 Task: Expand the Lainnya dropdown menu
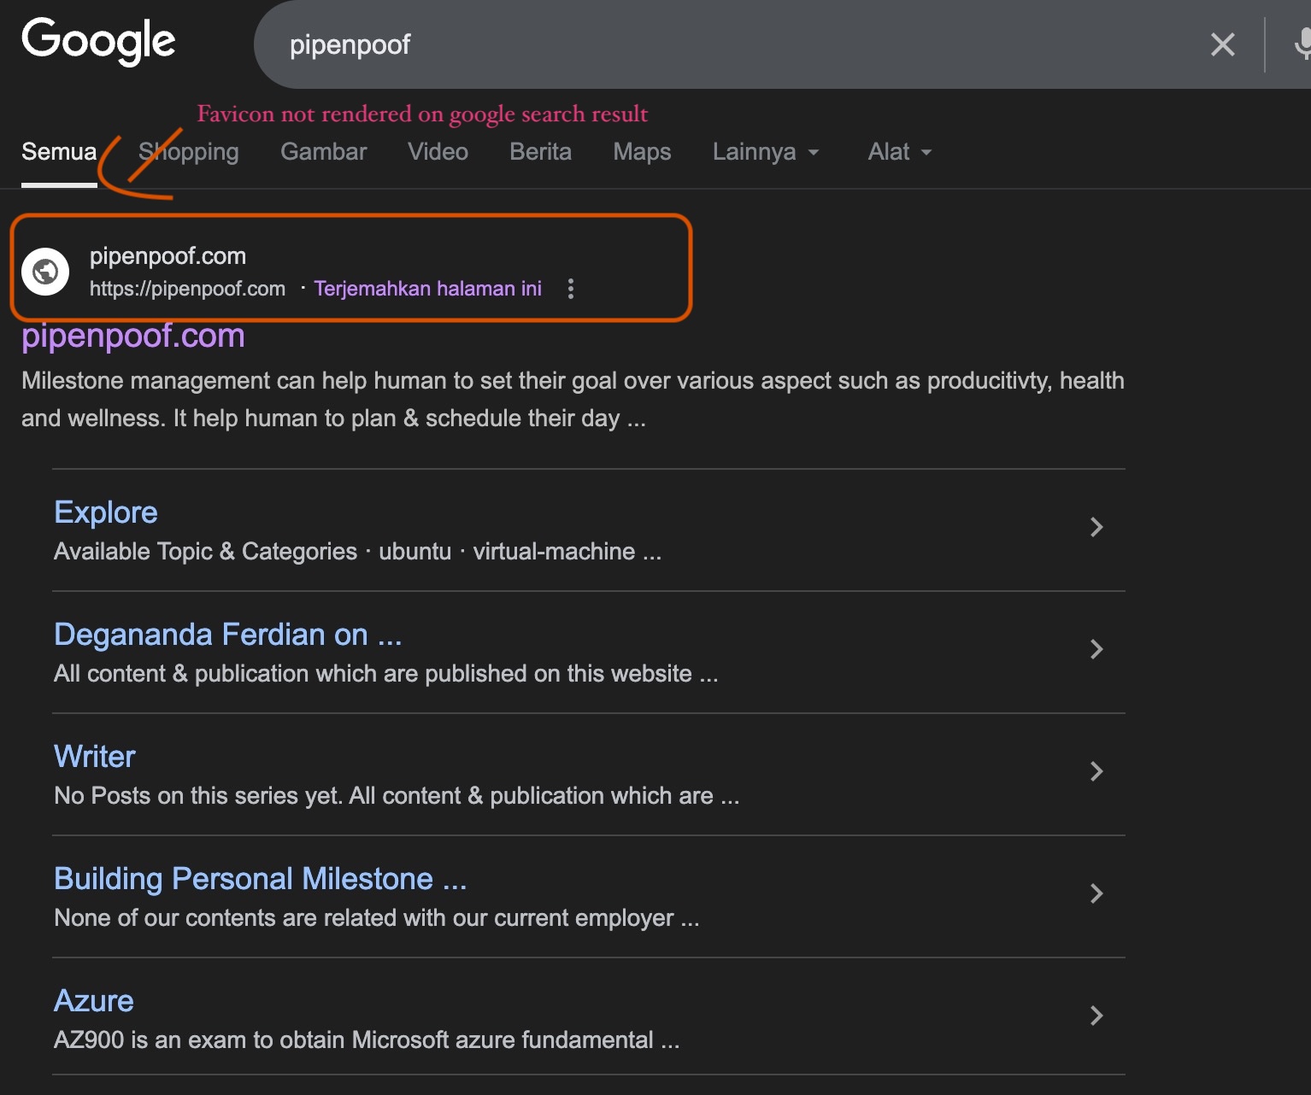point(766,152)
